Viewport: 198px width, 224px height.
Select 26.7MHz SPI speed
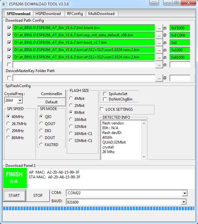click(x=8, y=123)
